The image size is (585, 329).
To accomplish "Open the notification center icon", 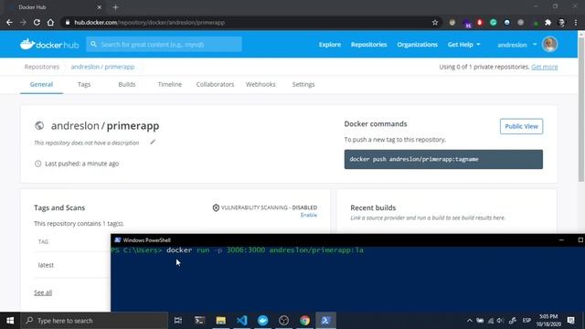I will (570, 321).
